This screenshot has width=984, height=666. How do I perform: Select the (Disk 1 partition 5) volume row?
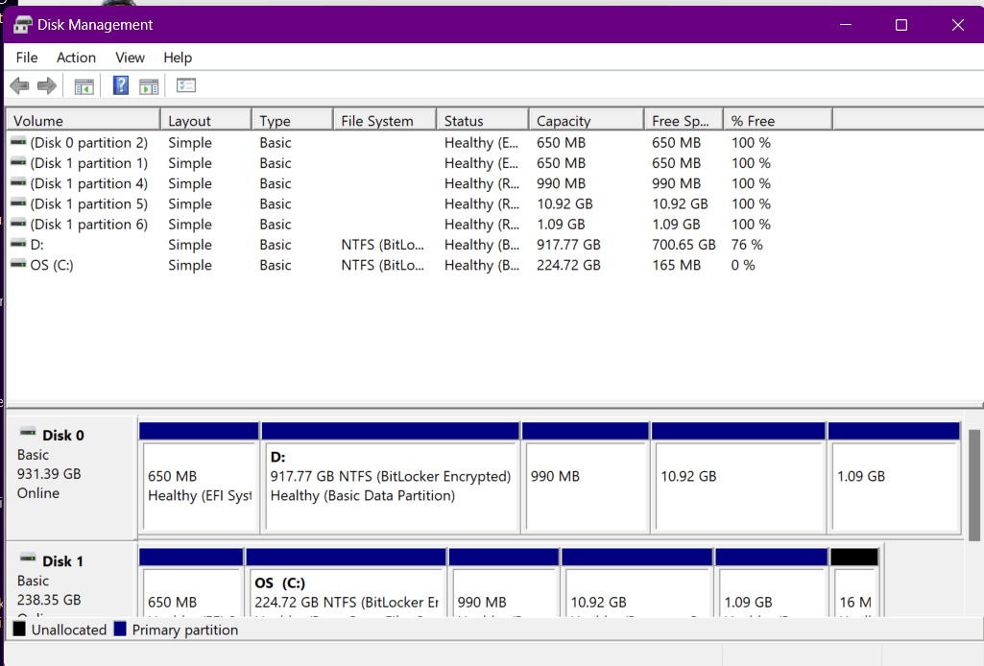pyautogui.click(x=88, y=203)
